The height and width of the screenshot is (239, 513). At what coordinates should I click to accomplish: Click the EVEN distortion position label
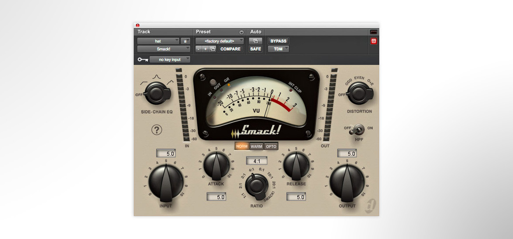[359, 78]
